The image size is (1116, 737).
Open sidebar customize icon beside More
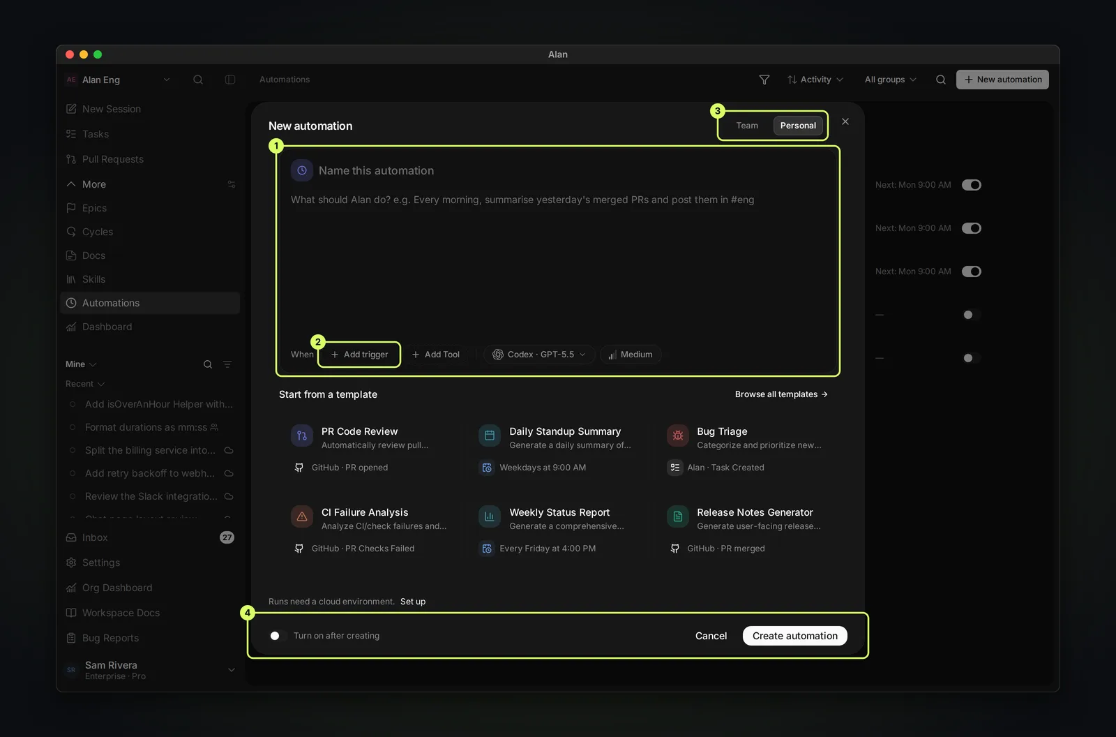[x=232, y=184]
